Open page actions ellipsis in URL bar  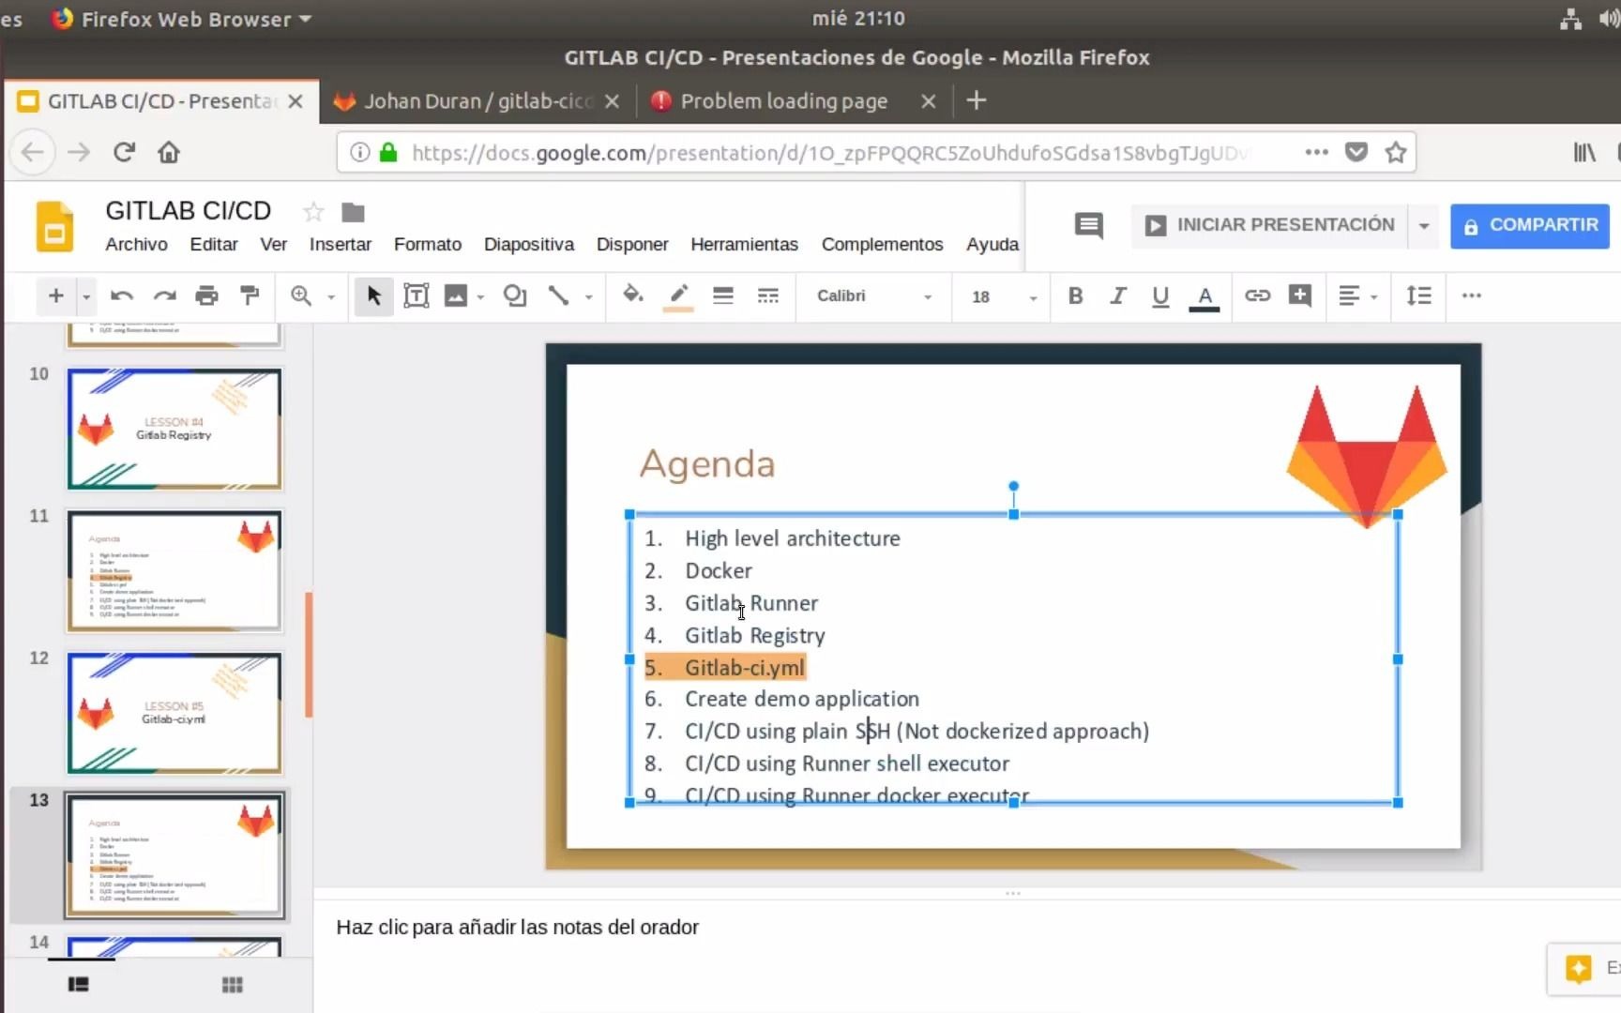[x=1316, y=152]
